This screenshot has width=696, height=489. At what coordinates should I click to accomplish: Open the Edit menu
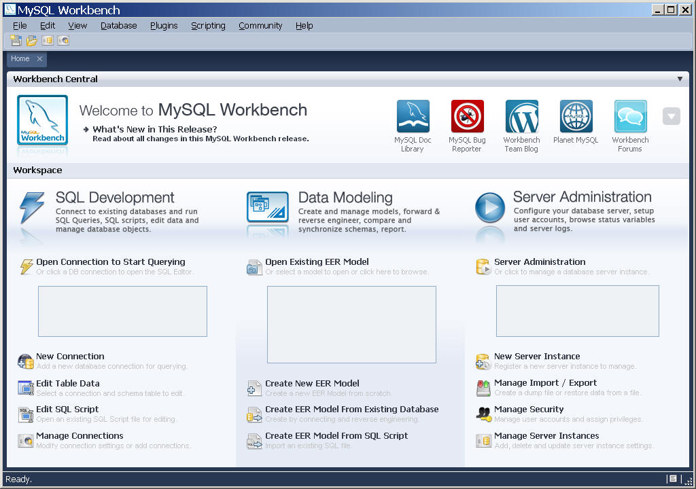point(48,26)
